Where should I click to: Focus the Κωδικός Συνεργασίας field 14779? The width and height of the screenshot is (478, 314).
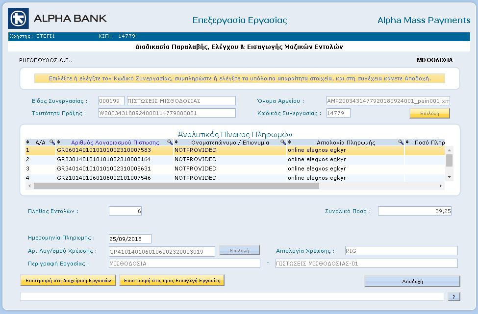pos(338,113)
